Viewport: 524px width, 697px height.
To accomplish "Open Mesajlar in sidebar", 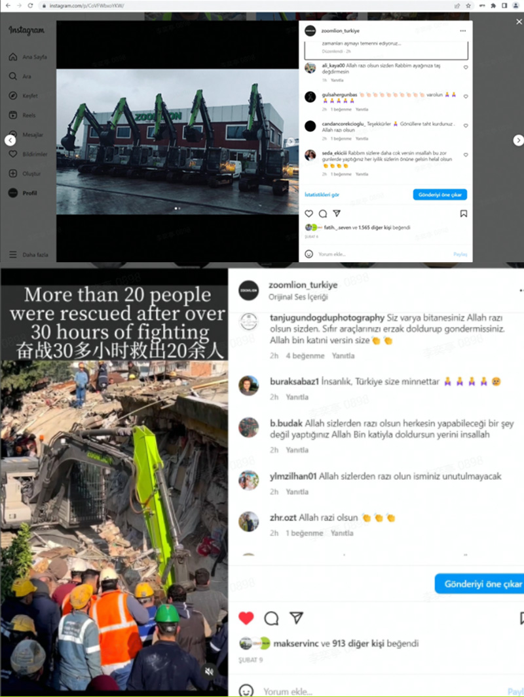I will pyautogui.click(x=27, y=134).
